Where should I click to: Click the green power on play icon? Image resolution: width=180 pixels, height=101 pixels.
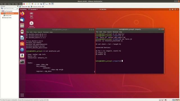click(30, 4)
